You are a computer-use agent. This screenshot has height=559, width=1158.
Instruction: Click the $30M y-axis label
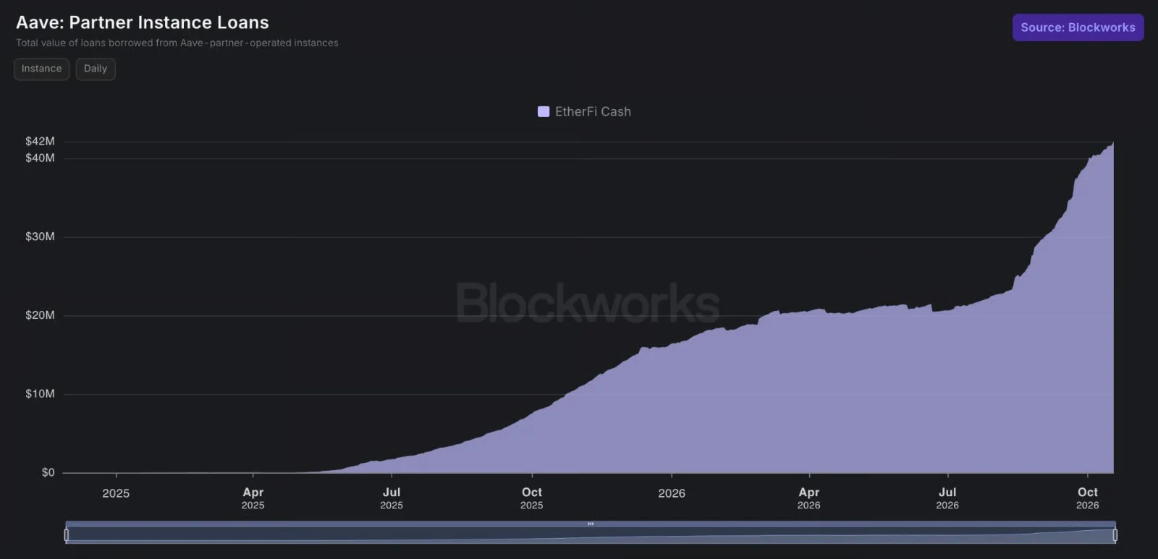40,236
